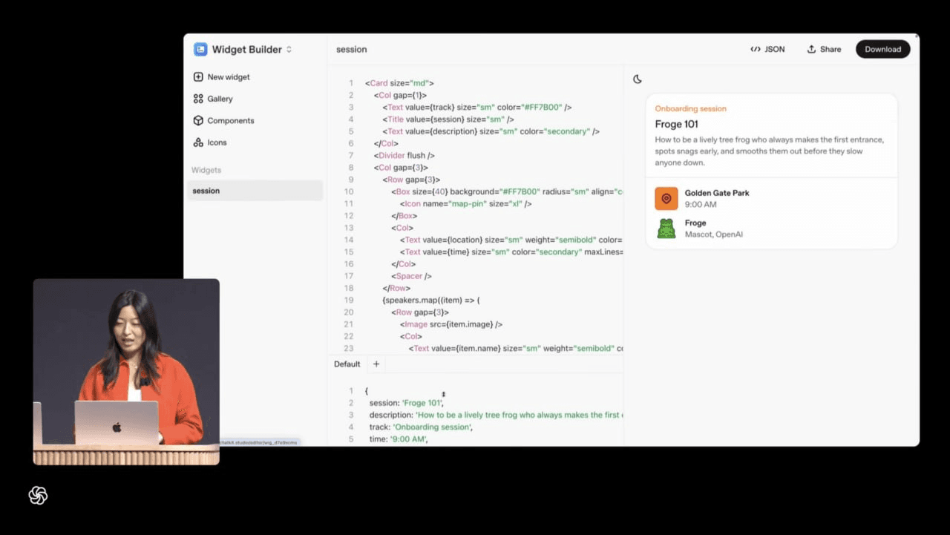
Task: Click the code line '{speakers.map((item) => {'
Action: coord(432,301)
